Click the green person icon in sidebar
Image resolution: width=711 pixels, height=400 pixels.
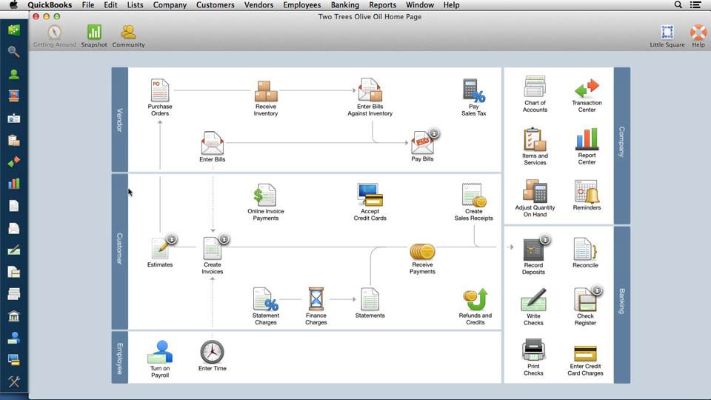[x=13, y=74]
